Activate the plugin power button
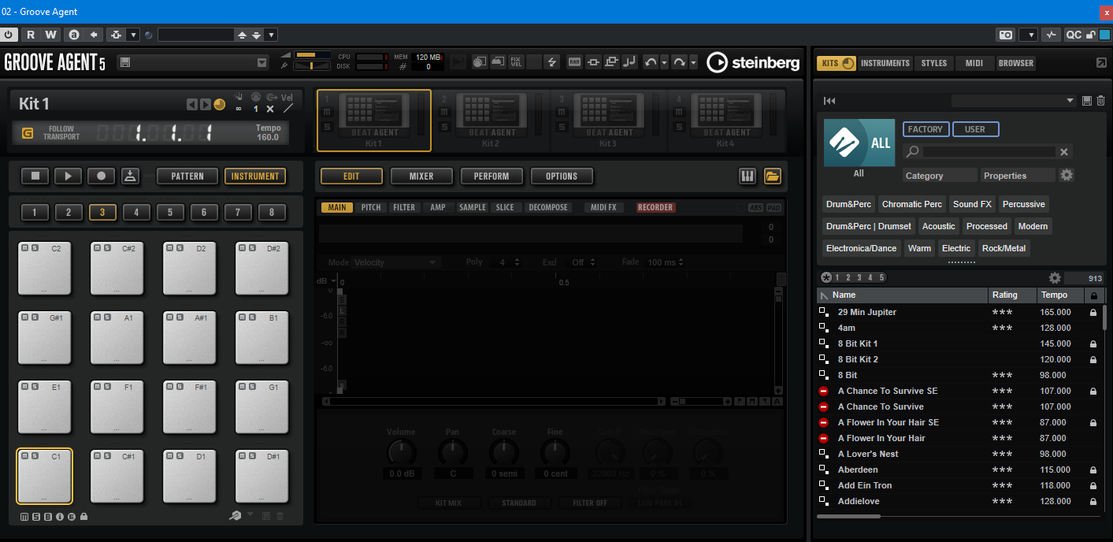 (x=9, y=35)
